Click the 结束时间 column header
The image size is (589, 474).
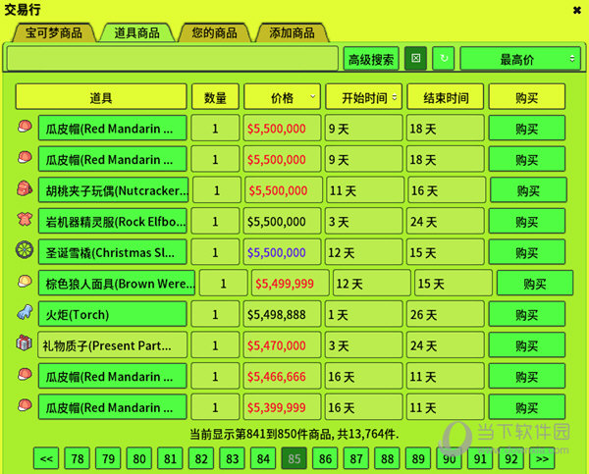point(446,97)
